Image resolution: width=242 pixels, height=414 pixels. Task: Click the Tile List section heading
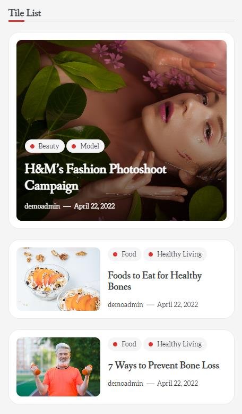coord(25,13)
